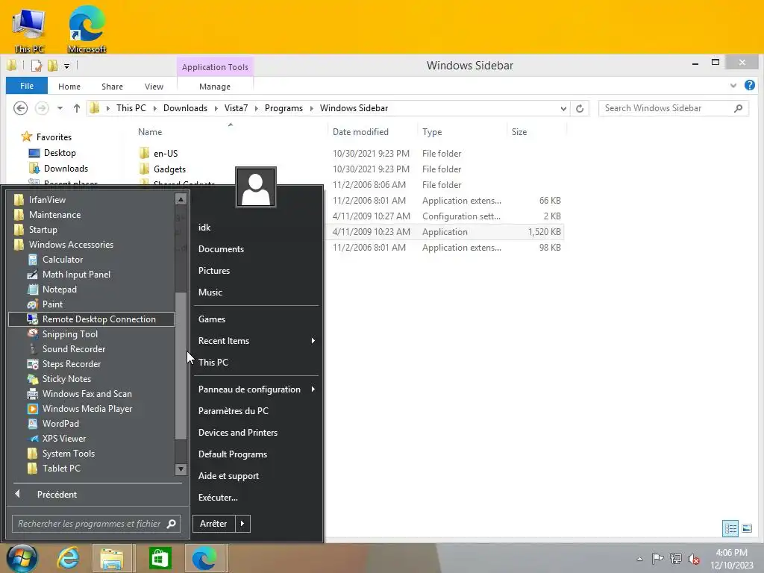Open Music from start menu

[210, 292]
